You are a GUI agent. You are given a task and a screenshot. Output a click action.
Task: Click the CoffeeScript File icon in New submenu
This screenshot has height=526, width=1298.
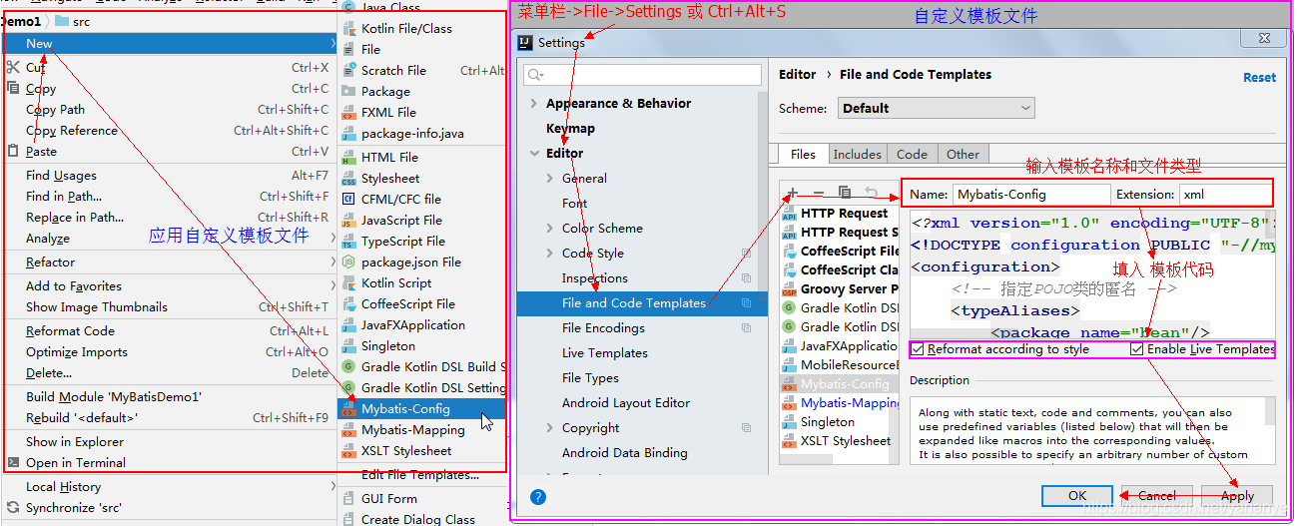point(348,303)
